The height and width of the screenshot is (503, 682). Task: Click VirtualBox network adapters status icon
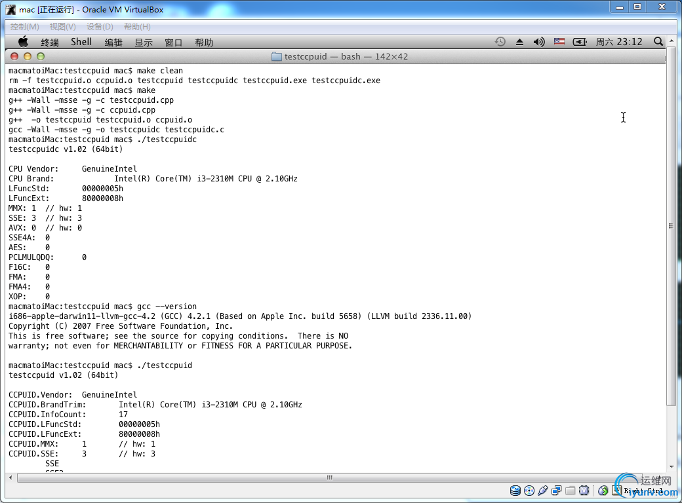556,491
